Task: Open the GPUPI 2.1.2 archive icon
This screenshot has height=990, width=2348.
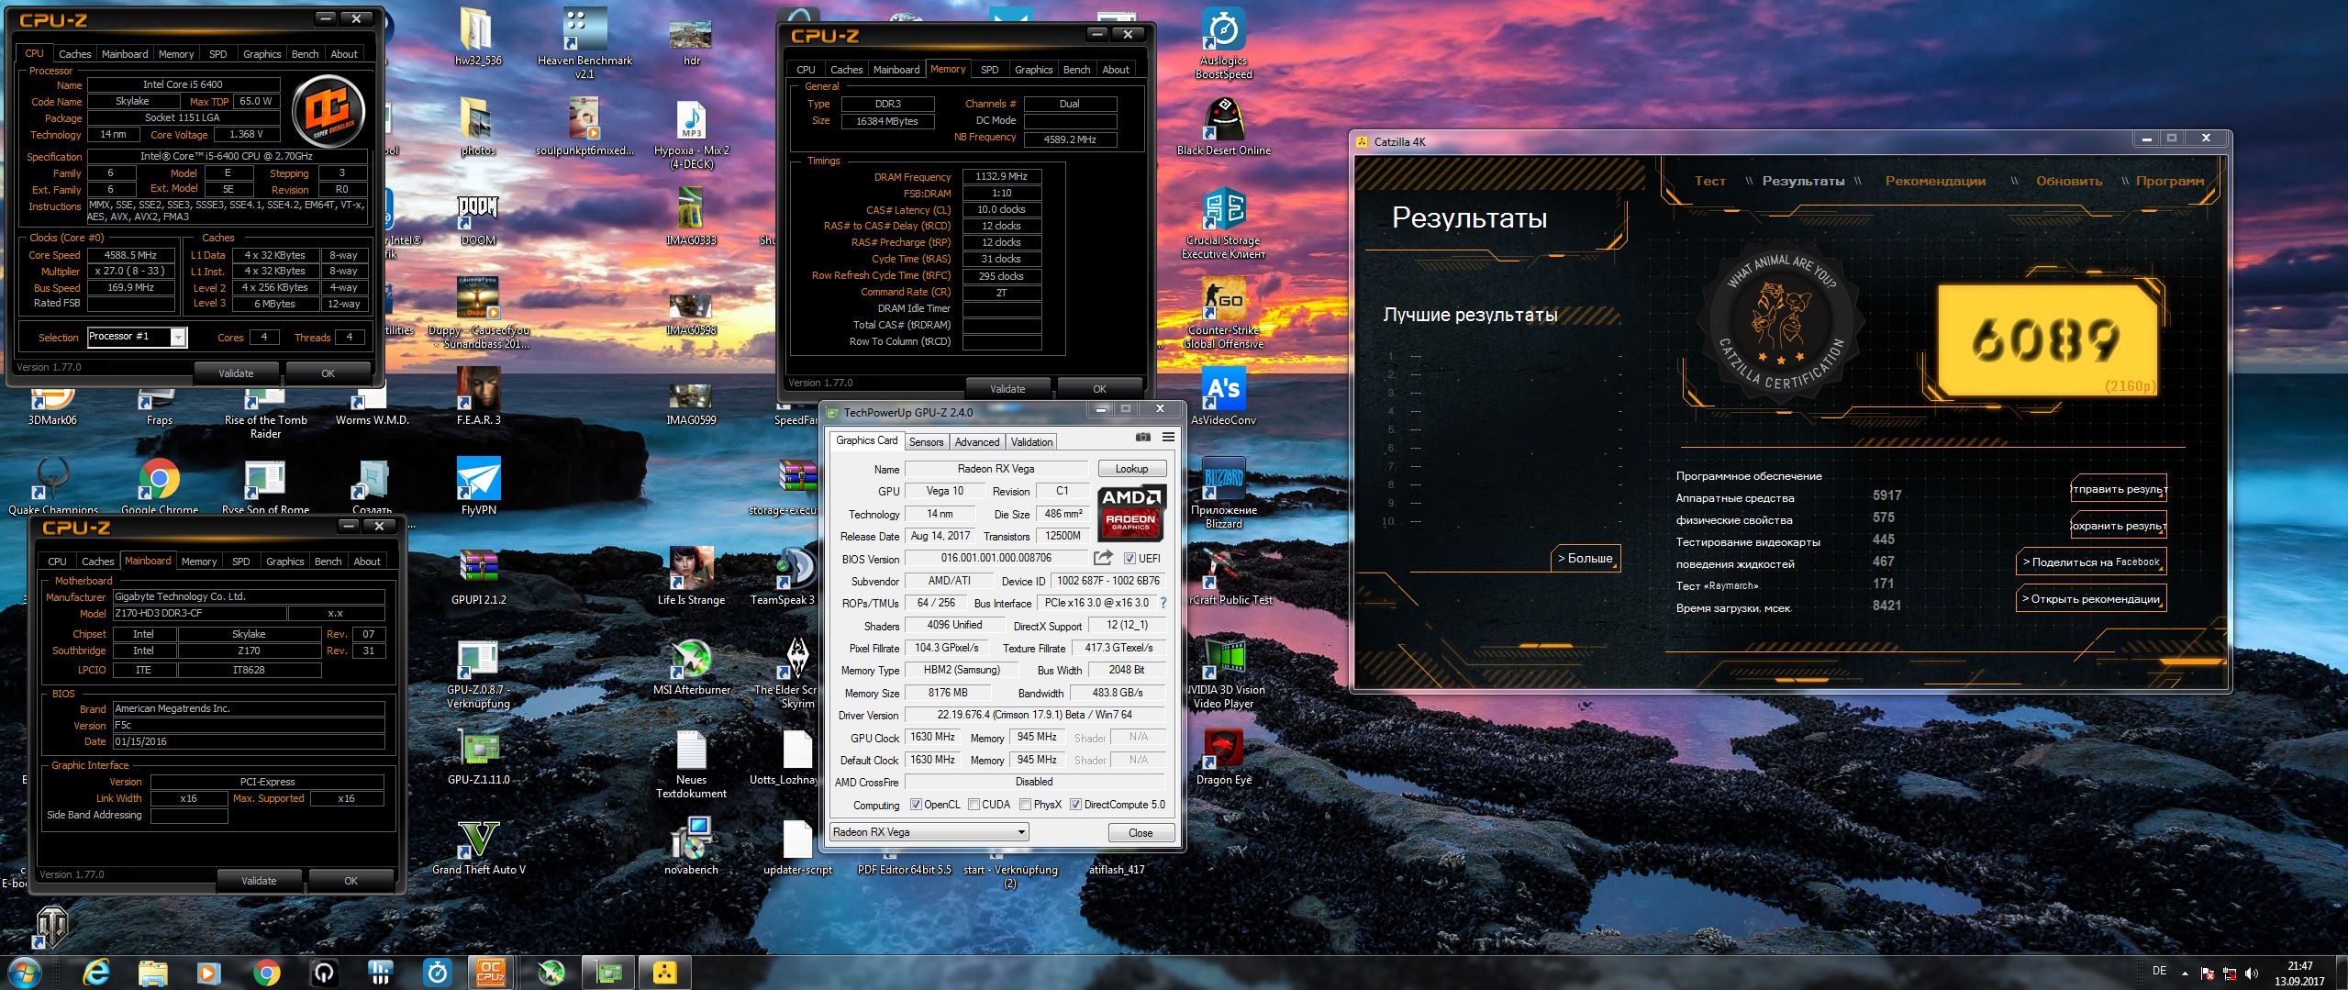Action: tap(478, 576)
